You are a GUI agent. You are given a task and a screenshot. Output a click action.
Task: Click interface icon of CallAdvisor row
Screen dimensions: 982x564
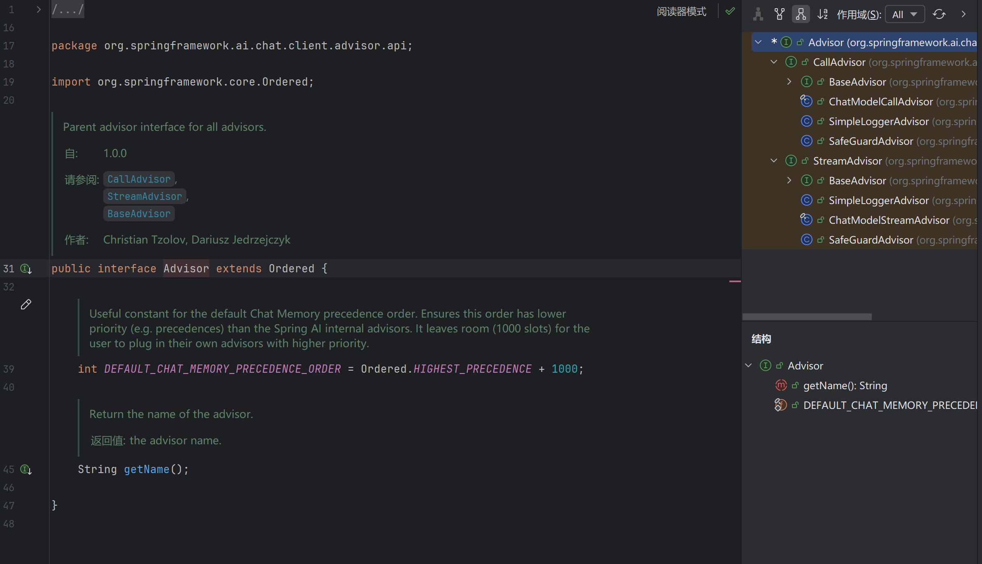point(791,62)
